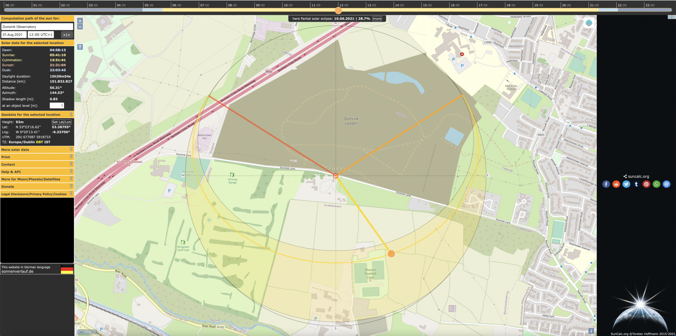Open the Print section
This screenshot has height=336, width=676.
[37, 157]
